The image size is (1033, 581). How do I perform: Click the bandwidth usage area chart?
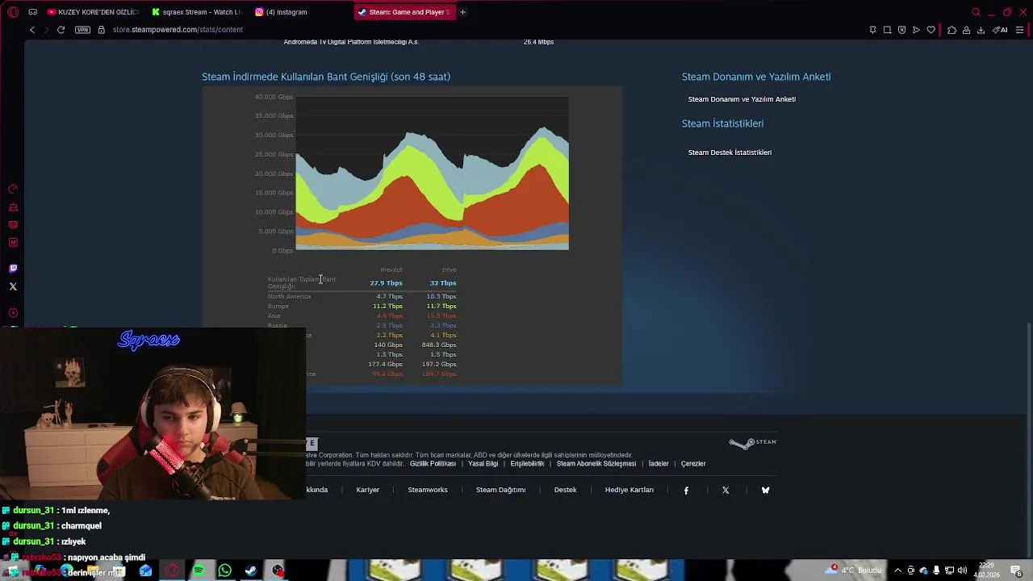tap(432, 173)
